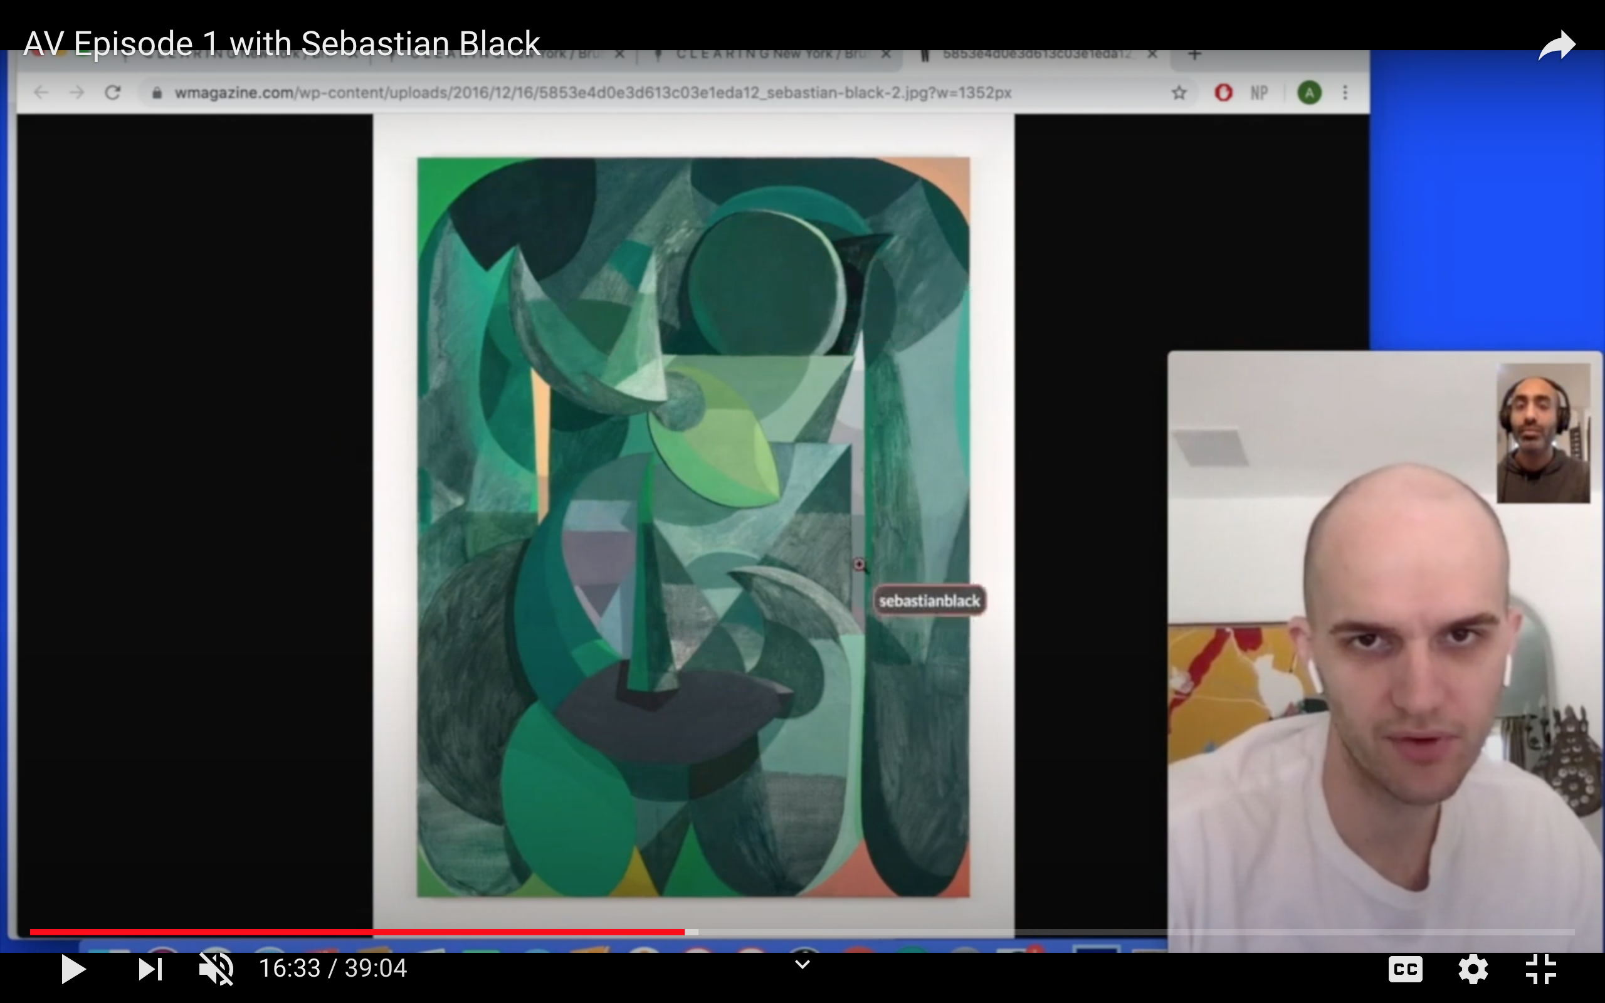Click the green A profile avatar
The width and height of the screenshot is (1605, 1003).
point(1308,93)
